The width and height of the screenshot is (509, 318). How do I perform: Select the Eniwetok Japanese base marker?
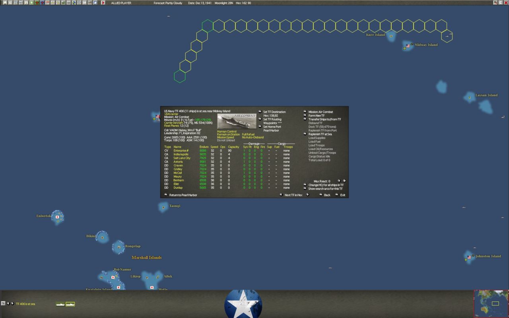point(57,217)
